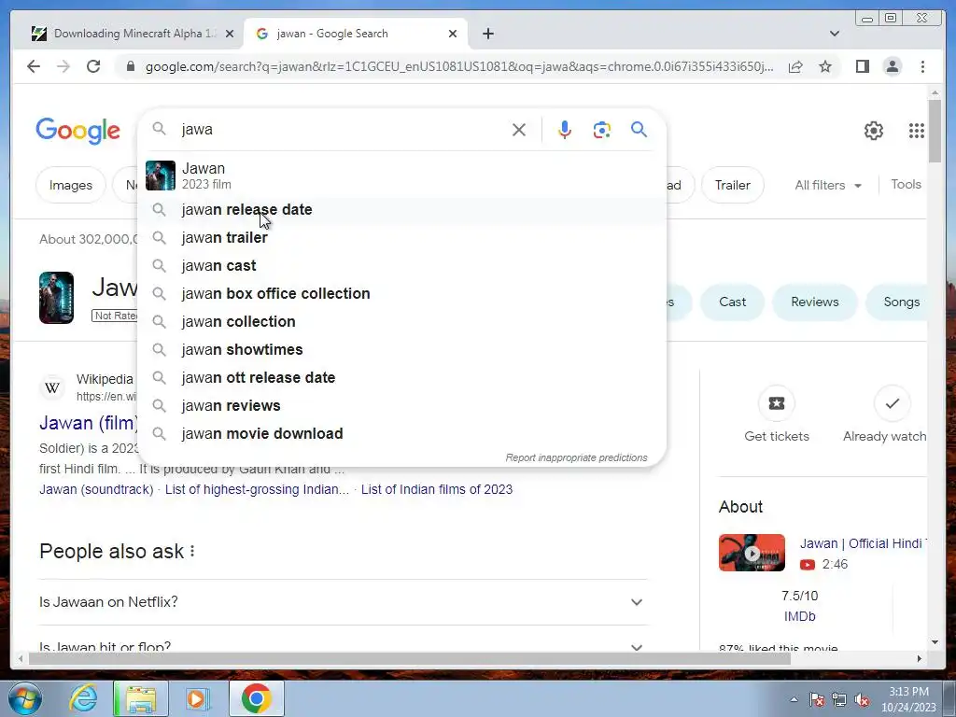
Task: Open the IMDb rating link
Action: (799, 616)
